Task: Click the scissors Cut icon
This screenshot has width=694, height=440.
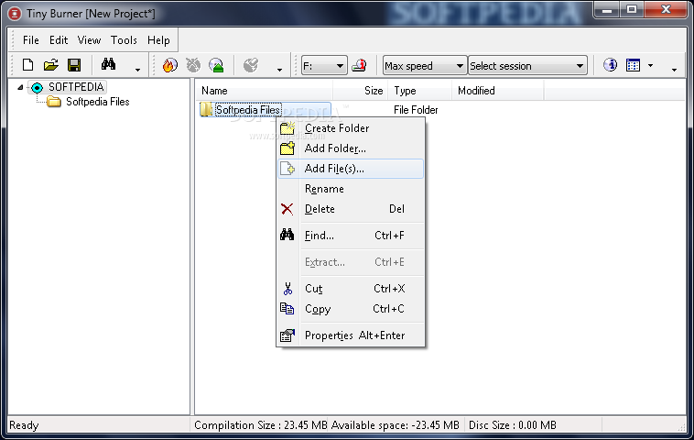Action: coord(287,289)
